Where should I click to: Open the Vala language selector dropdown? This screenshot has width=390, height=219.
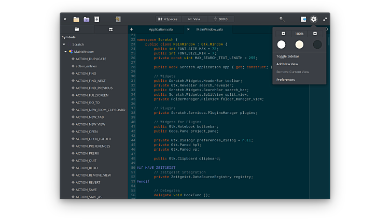pos(194,19)
